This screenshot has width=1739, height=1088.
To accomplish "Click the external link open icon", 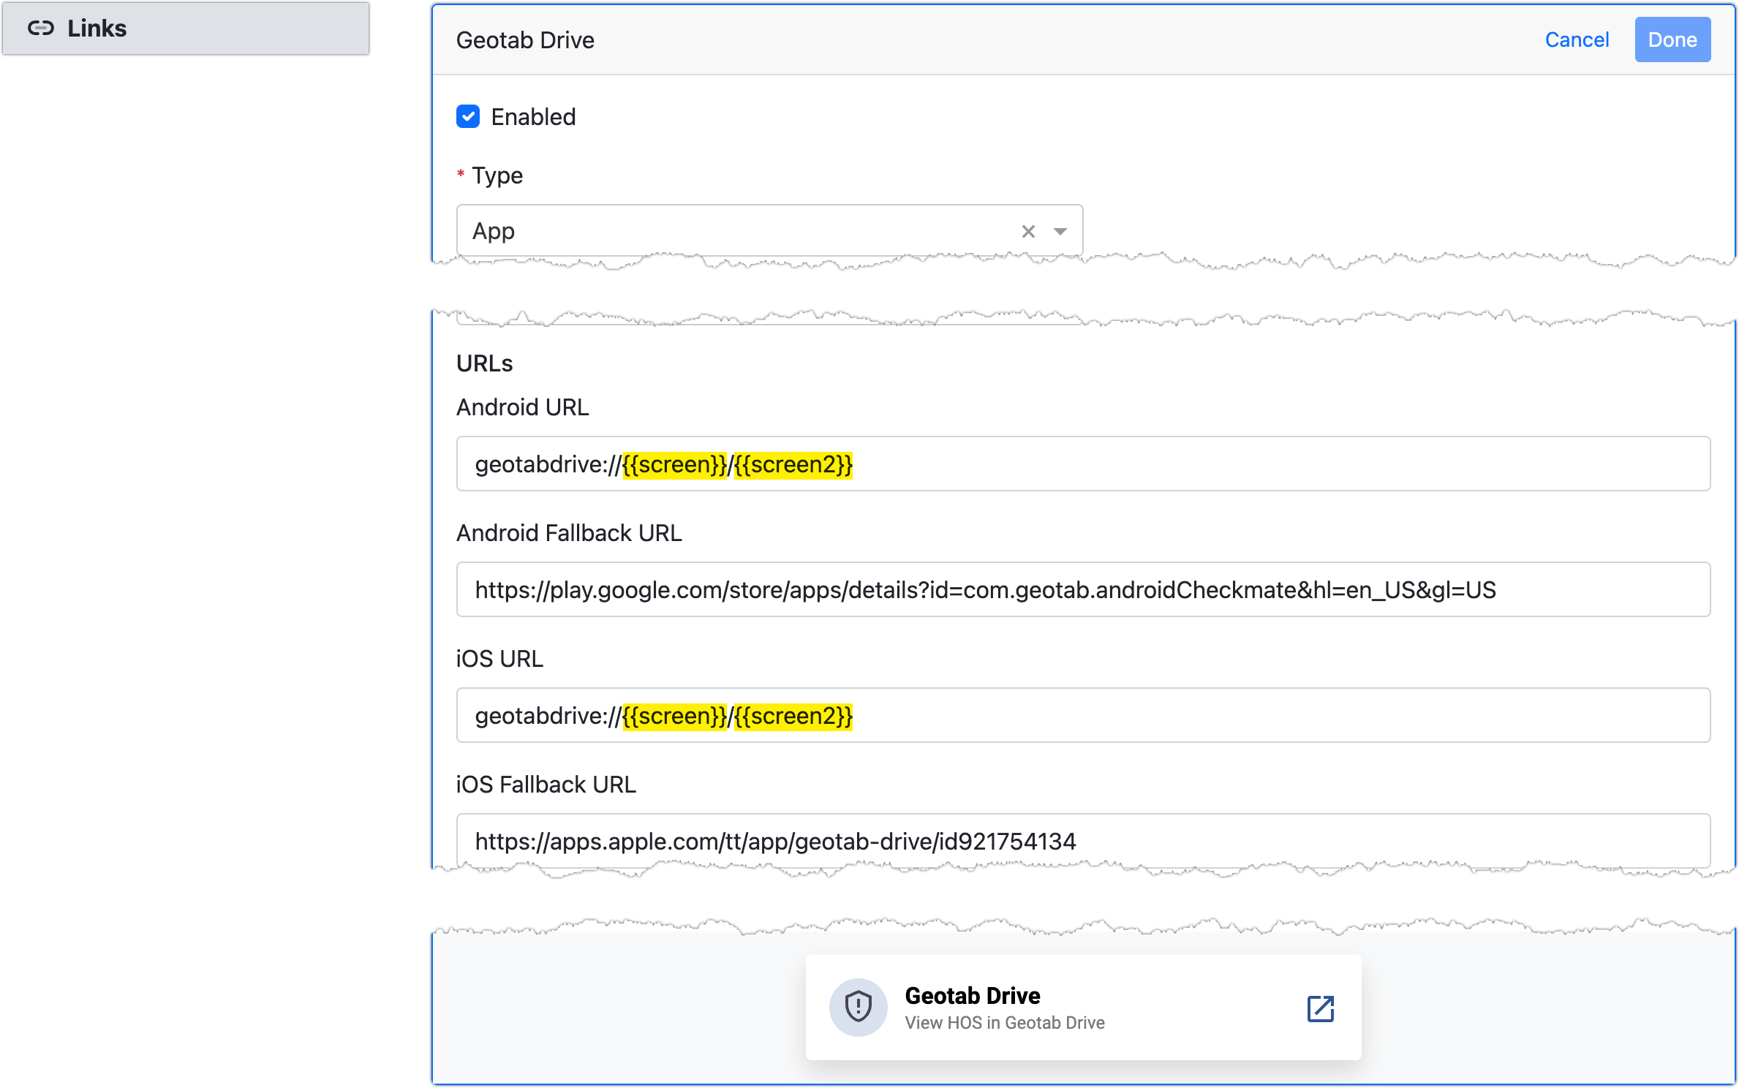I will tap(1320, 1008).
